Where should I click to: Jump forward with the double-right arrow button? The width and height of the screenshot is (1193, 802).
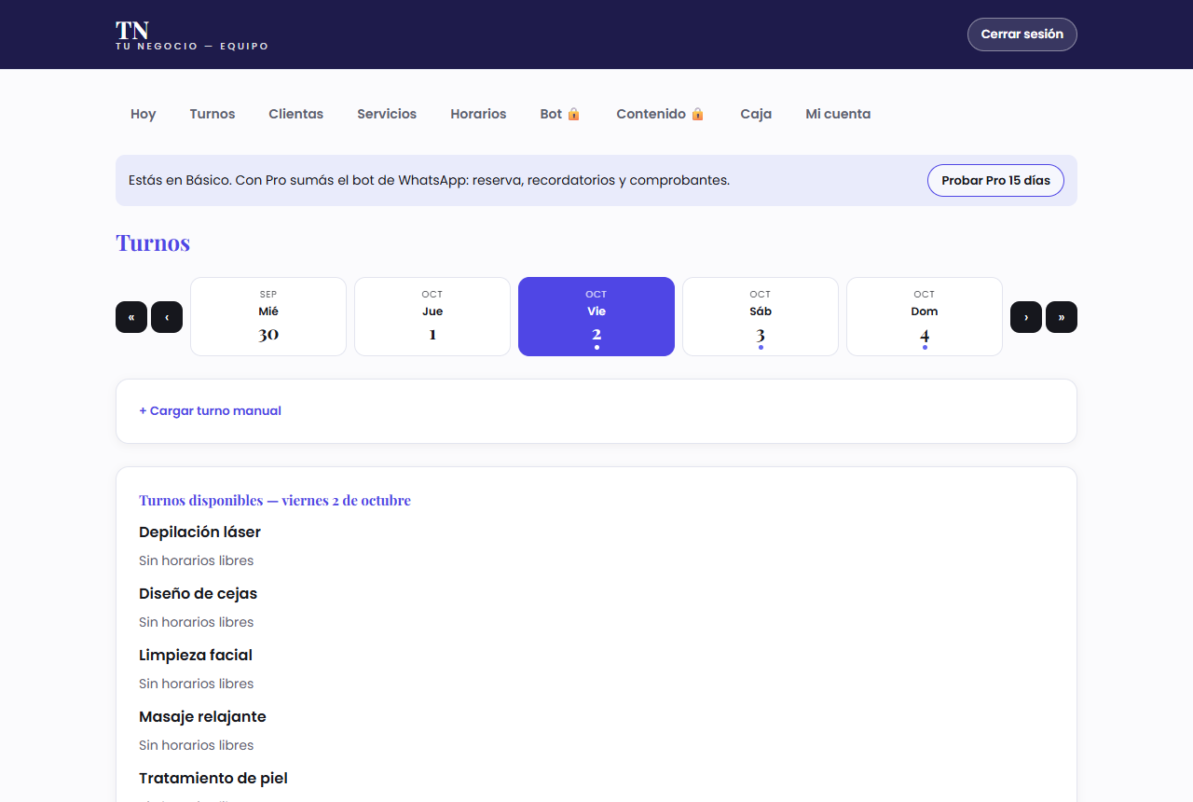point(1062,317)
